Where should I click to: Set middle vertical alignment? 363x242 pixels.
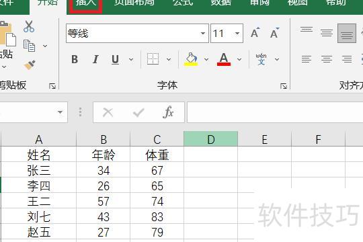327,33
